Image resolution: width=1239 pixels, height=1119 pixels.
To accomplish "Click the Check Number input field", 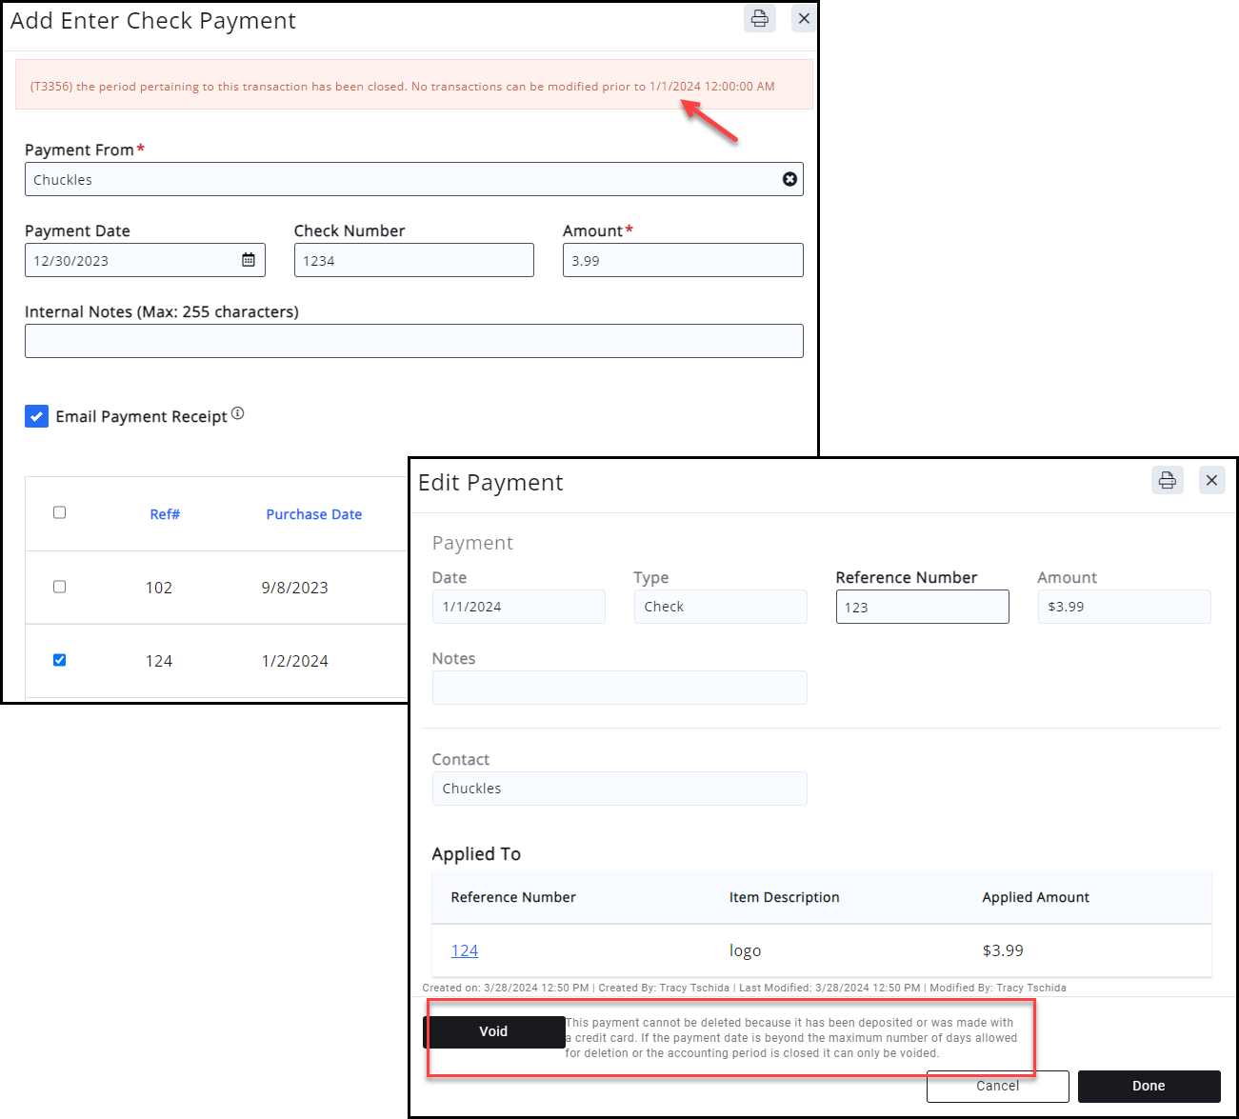I will [x=413, y=260].
